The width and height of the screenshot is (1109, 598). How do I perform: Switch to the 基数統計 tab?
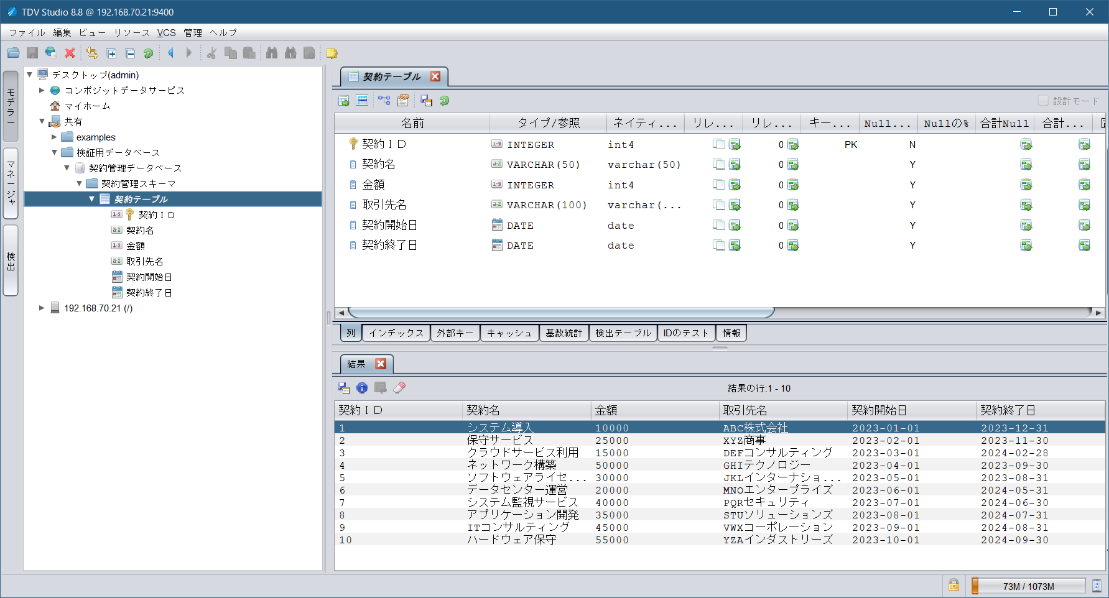(x=564, y=333)
